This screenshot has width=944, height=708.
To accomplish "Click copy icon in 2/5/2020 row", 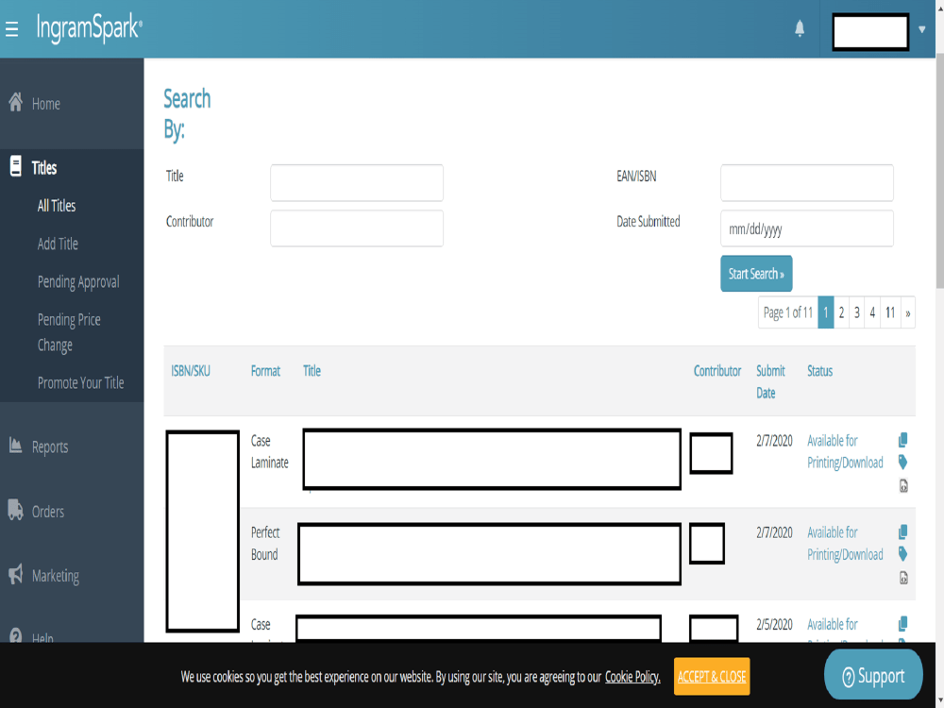I will click(903, 624).
